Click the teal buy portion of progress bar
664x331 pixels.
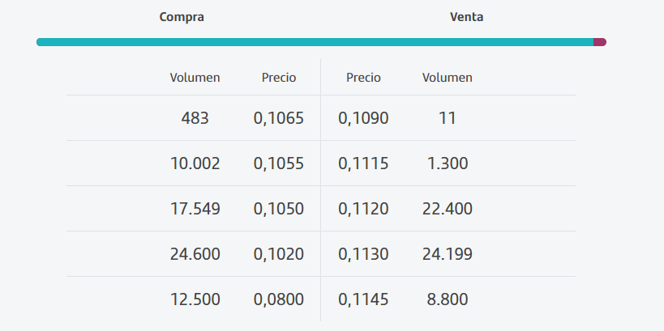[x=315, y=42]
